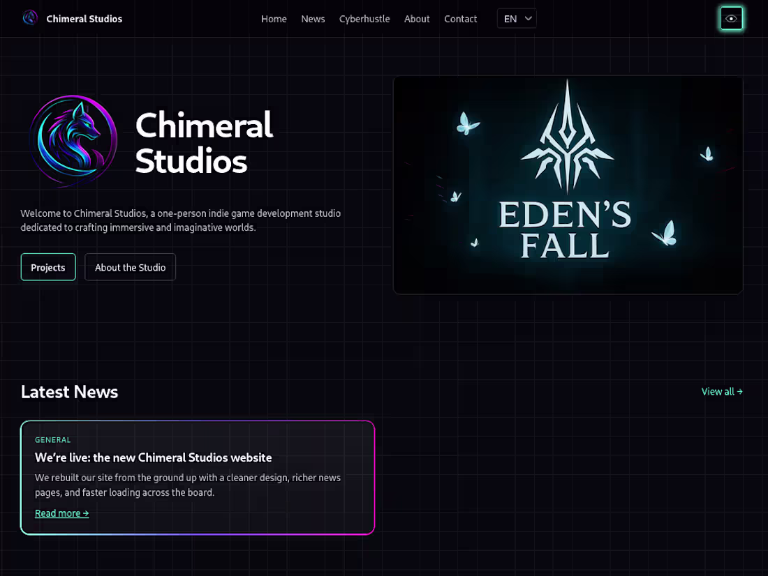The height and width of the screenshot is (576, 768).
Task: Toggle the eye icon visibility button
Action: [731, 19]
